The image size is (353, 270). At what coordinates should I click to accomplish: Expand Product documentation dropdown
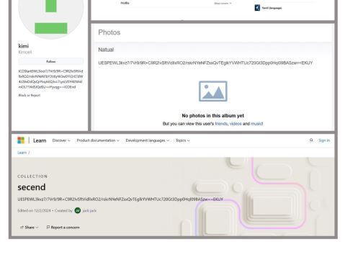(x=98, y=140)
